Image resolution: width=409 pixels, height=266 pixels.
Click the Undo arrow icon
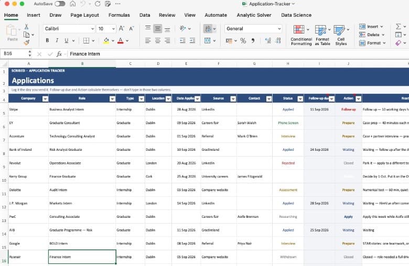pyautogui.click(x=83, y=4)
